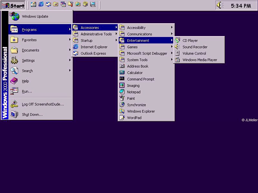The height and width of the screenshot is (193, 258).
Task: Select the highlighted Entertainment menu item
Action: 146,41
